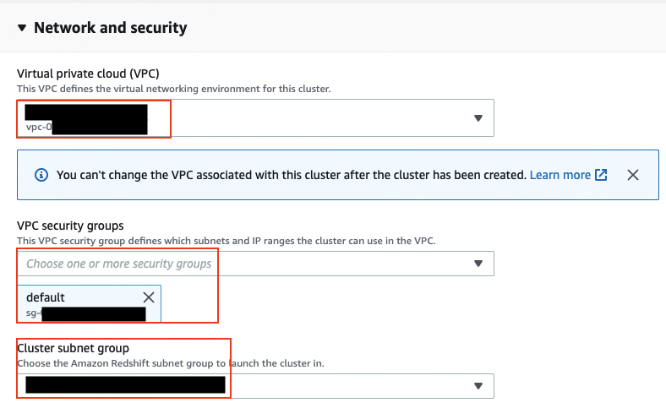The height and width of the screenshot is (419, 666).
Task: Dismiss the VPC change warning banner
Action: [x=632, y=175]
